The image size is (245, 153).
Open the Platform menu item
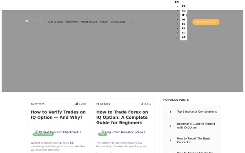pyautogui.click(x=104, y=22)
